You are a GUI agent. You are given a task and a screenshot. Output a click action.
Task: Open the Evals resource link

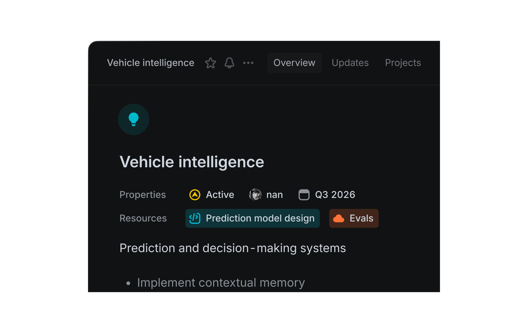(361, 218)
